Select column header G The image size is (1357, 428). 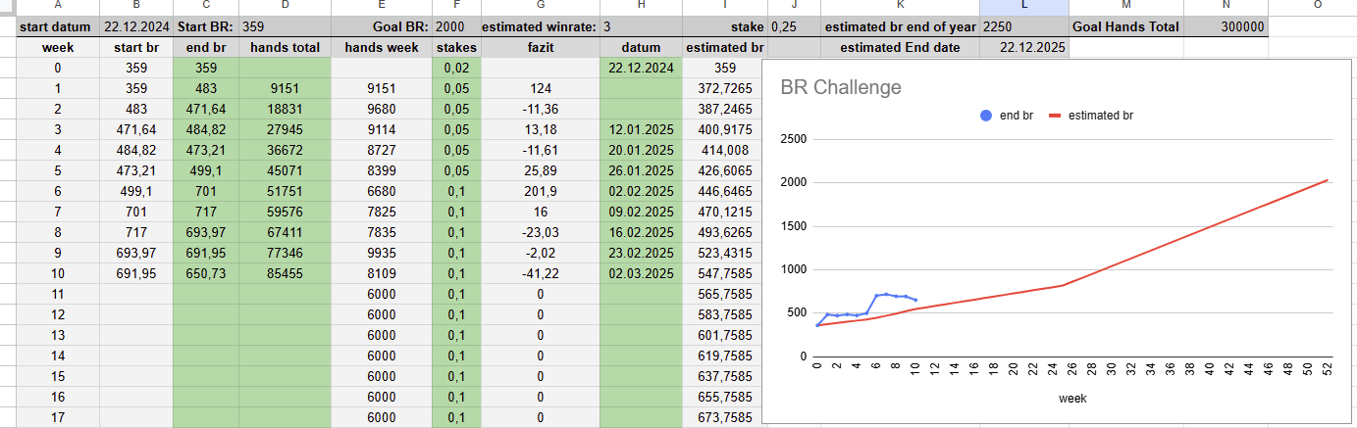541,7
